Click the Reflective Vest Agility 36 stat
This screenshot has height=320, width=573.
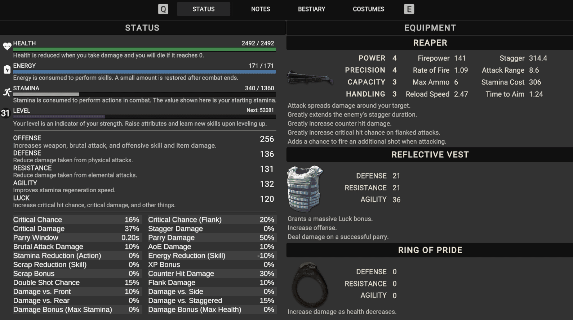click(381, 199)
